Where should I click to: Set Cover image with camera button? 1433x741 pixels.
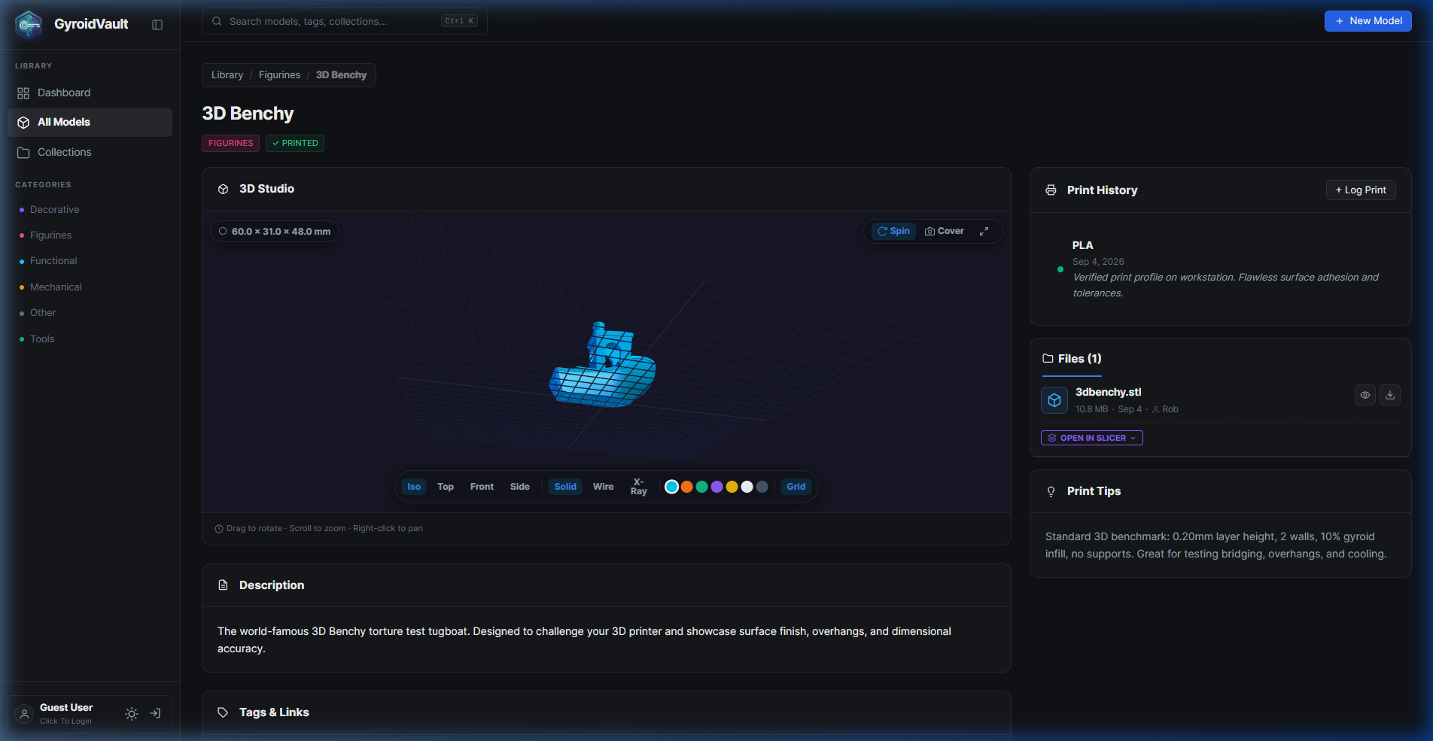945,231
